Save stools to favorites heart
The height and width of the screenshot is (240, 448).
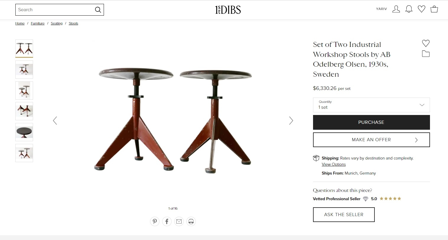coord(426,43)
